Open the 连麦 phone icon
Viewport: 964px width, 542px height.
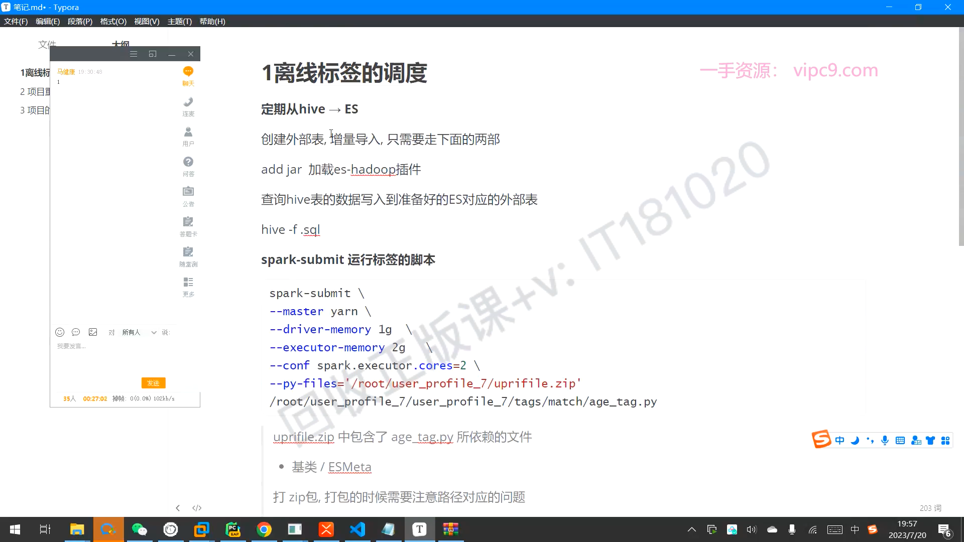[188, 102]
